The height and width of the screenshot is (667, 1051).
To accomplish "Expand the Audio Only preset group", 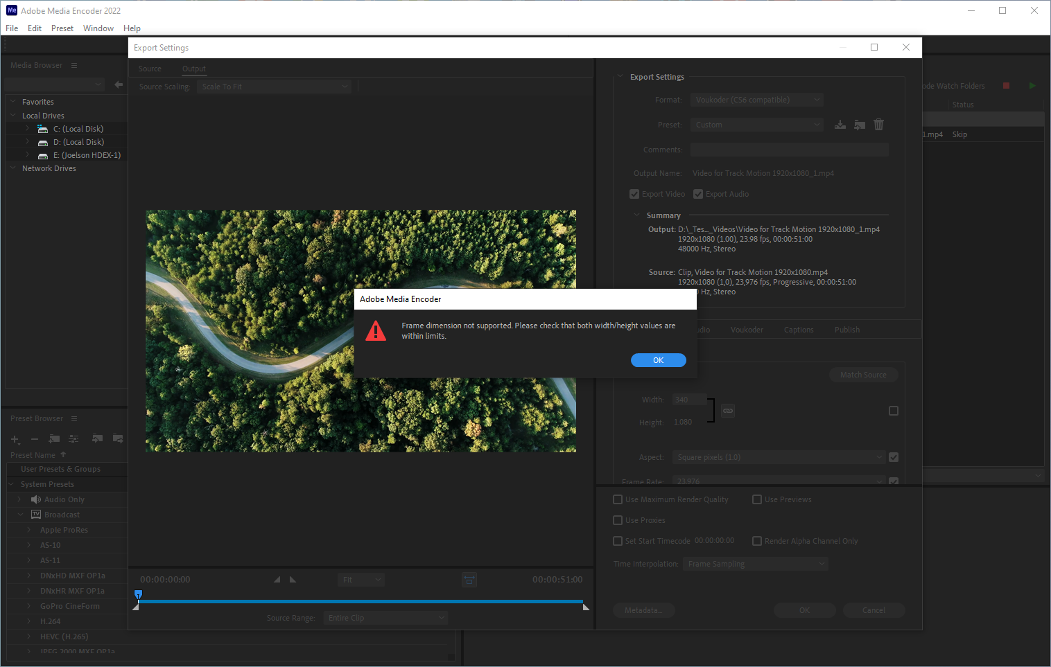I will 19,499.
